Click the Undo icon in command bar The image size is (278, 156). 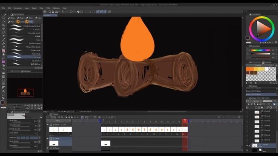pyautogui.click(x=63, y=12)
